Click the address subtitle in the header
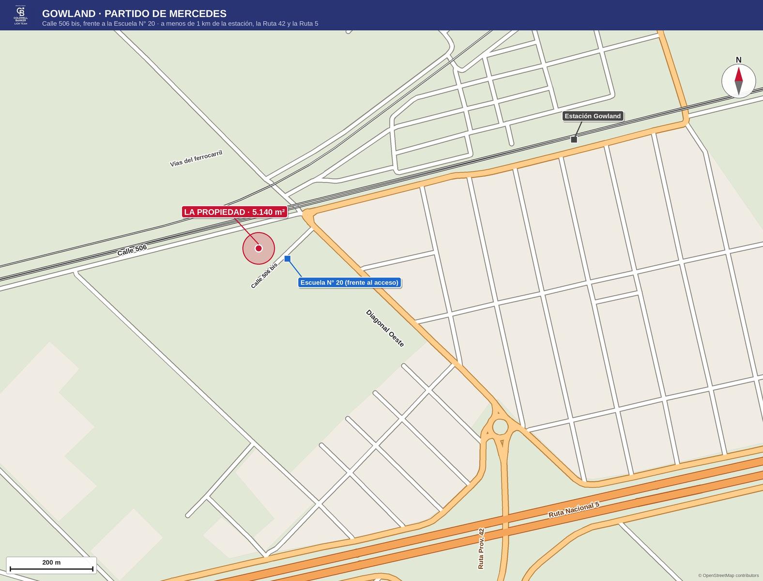Screen dimensions: 763x581 (180, 24)
